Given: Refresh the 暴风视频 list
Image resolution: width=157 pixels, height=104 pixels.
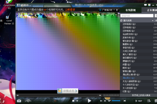Looking at the screenshot, I should click(x=121, y=20).
